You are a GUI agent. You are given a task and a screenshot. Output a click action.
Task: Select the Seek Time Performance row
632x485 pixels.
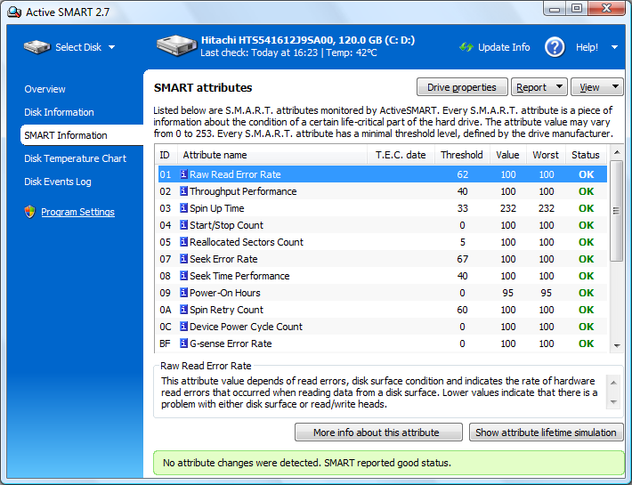[382, 276]
